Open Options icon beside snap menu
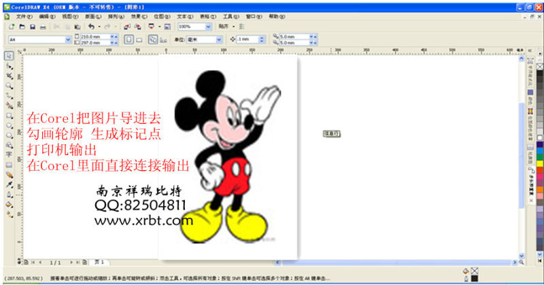Screen dimensions: 544x285 pyautogui.click(x=241, y=27)
